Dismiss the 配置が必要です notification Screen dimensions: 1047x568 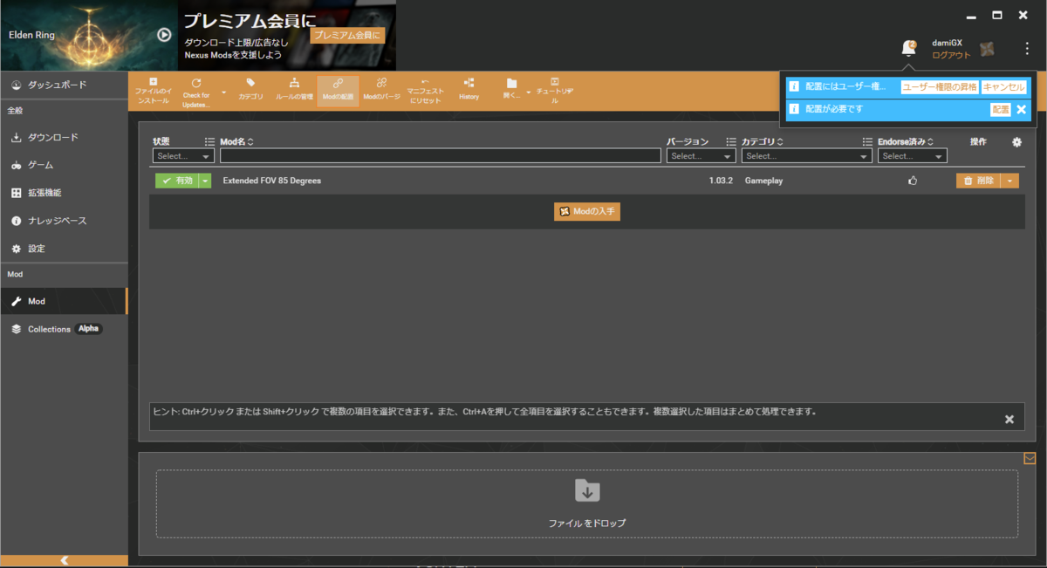[x=1022, y=110]
